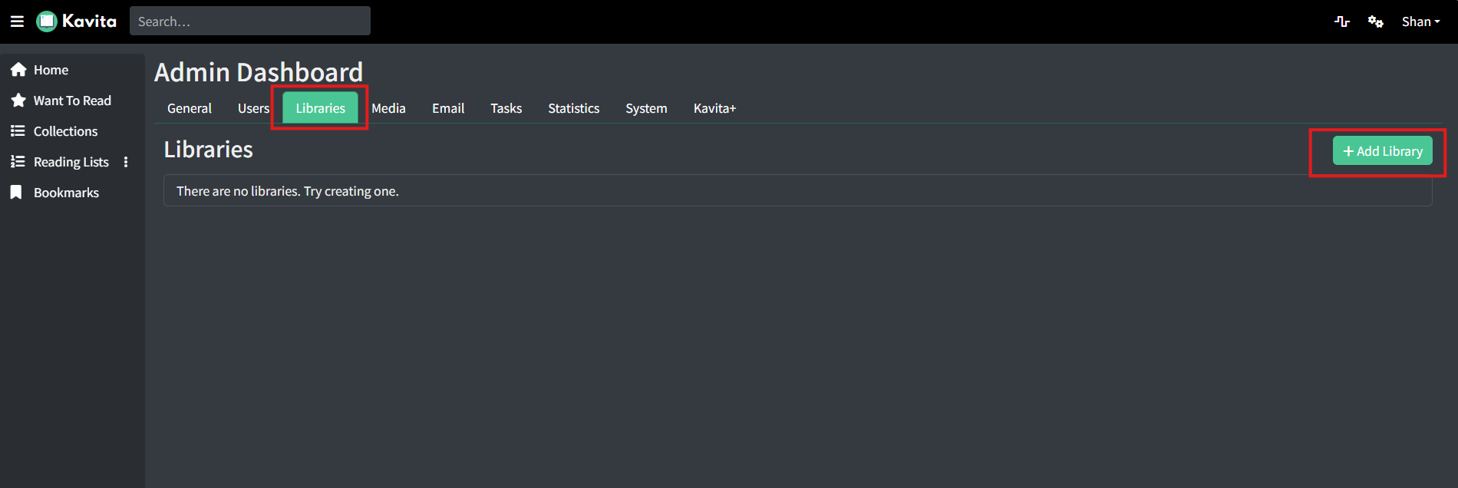Click the Home house icon
Viewport: 1458px width, 488px height.
18,70
